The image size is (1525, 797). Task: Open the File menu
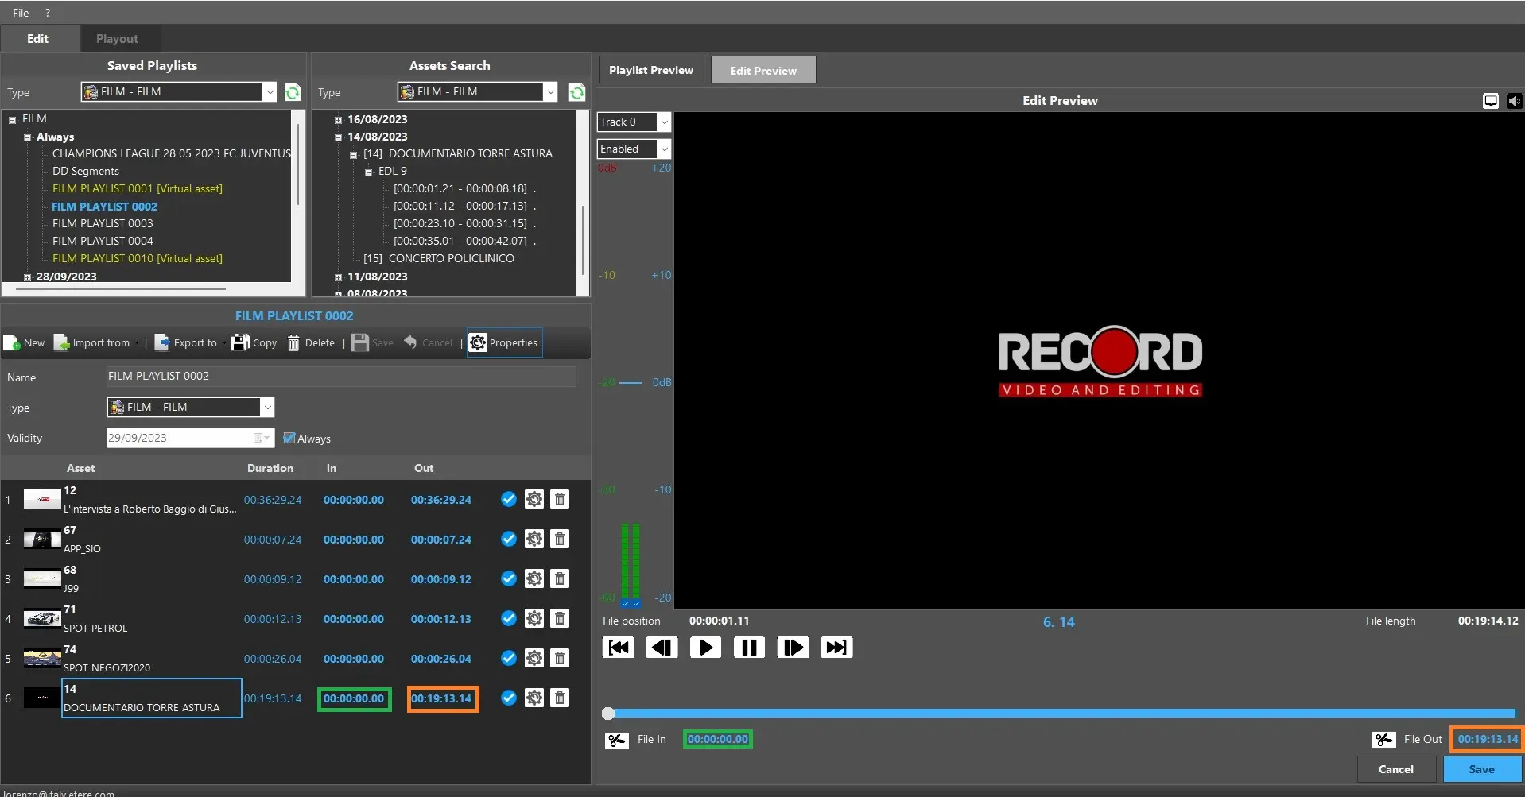[21, 13]
